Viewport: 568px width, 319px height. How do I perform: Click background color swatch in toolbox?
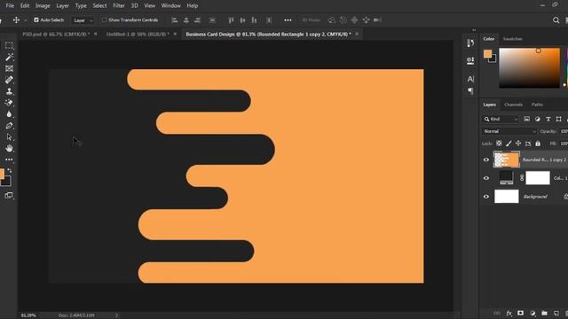pyautogui.click(x=7, y=182)
